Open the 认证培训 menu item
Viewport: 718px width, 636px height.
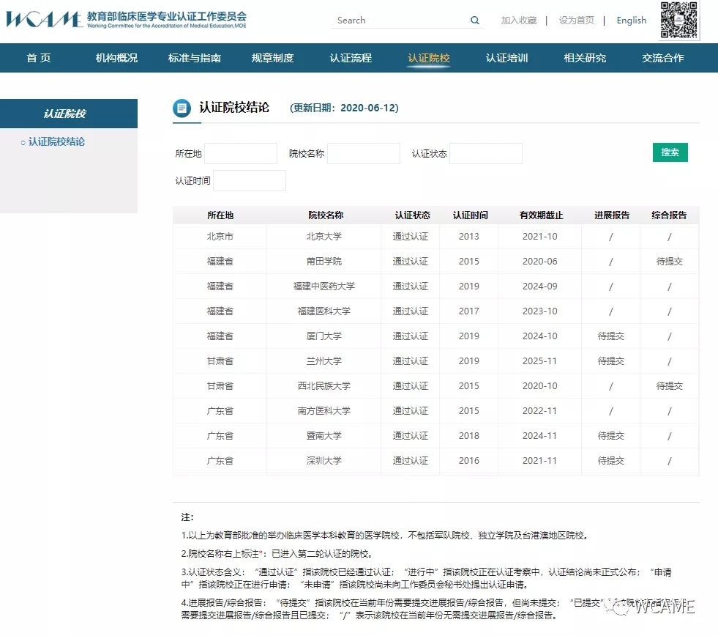click(x=507, y=58)
